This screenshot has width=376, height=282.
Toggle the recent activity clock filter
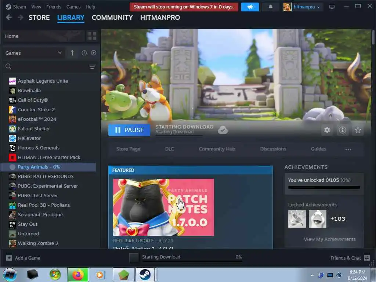[x=84, y=53]
